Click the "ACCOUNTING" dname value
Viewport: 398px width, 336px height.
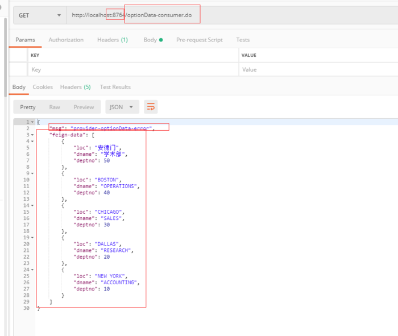tap(119, 283)
